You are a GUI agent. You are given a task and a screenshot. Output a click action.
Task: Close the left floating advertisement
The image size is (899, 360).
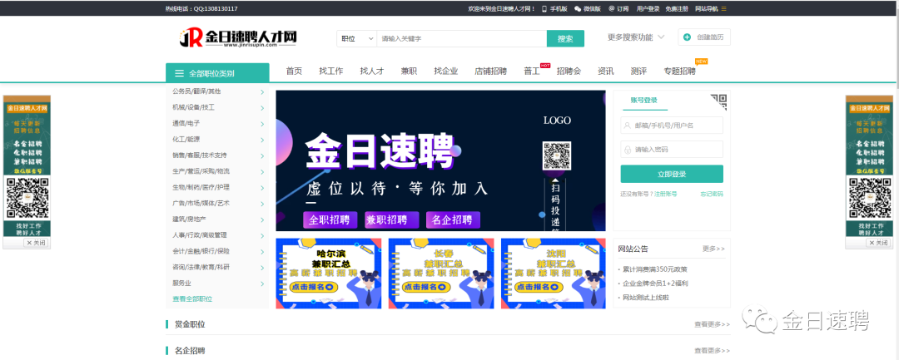click(35, 243)
